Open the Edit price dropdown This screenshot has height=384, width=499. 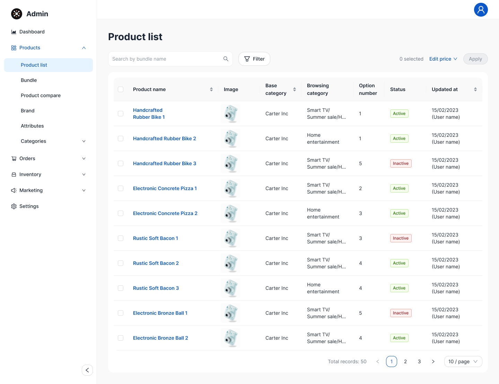click(443, 59)
